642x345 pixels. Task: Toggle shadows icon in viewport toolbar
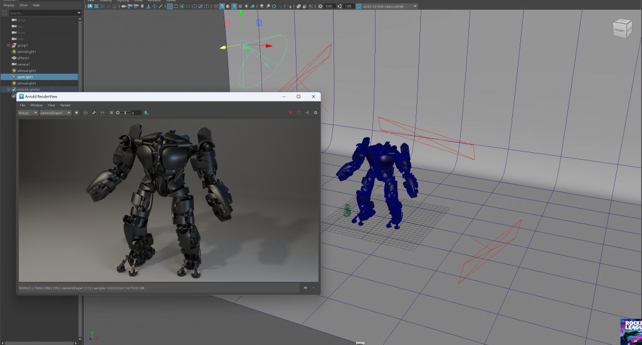coord(253,6)
